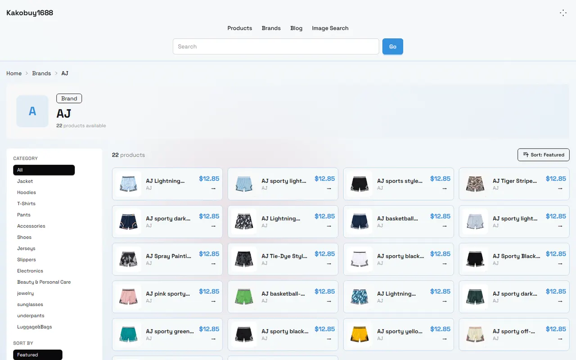This screenshot has height=360, width=576.
Task: Click the Kakobuy1688 site logo
Action: tap(30, 13)
